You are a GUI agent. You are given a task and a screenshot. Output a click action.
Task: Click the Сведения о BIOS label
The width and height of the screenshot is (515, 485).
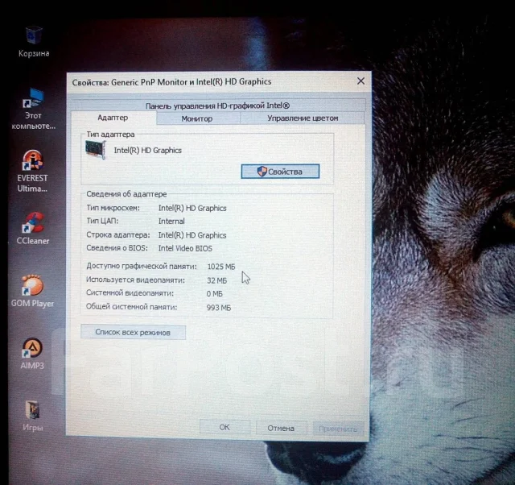(117, 247)
